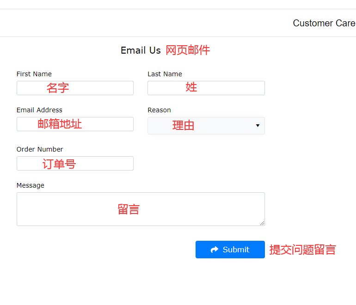This screenshot has width=356, height=305.
Task: Click the "Order Number" field label
Action: [40, 149]
